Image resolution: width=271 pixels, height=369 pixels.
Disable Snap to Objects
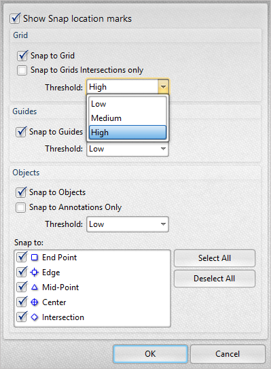point(21,192)
